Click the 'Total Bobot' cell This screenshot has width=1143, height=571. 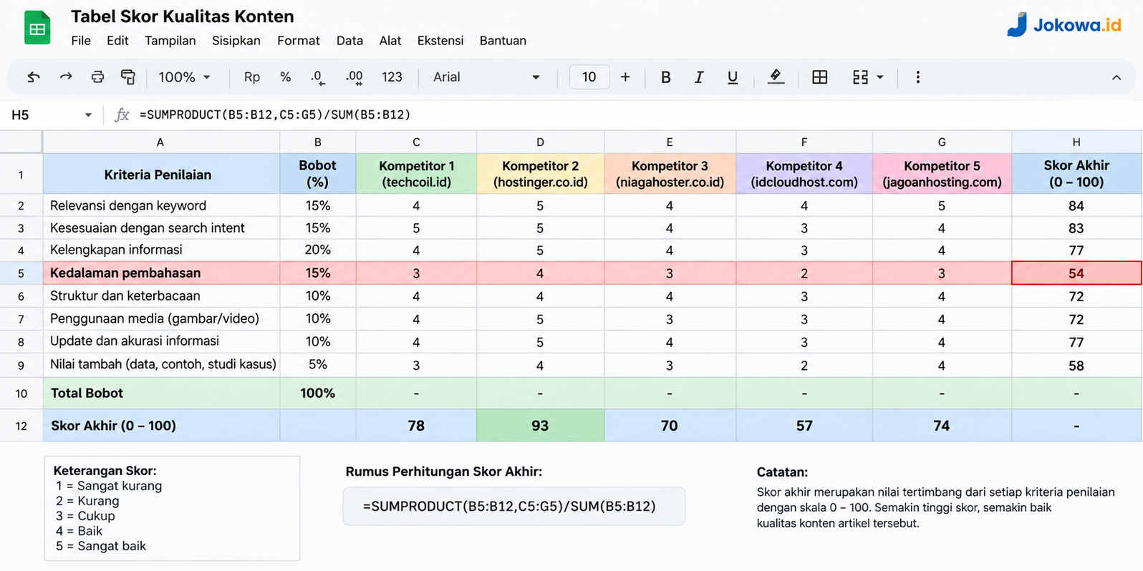tap(161, 394)
